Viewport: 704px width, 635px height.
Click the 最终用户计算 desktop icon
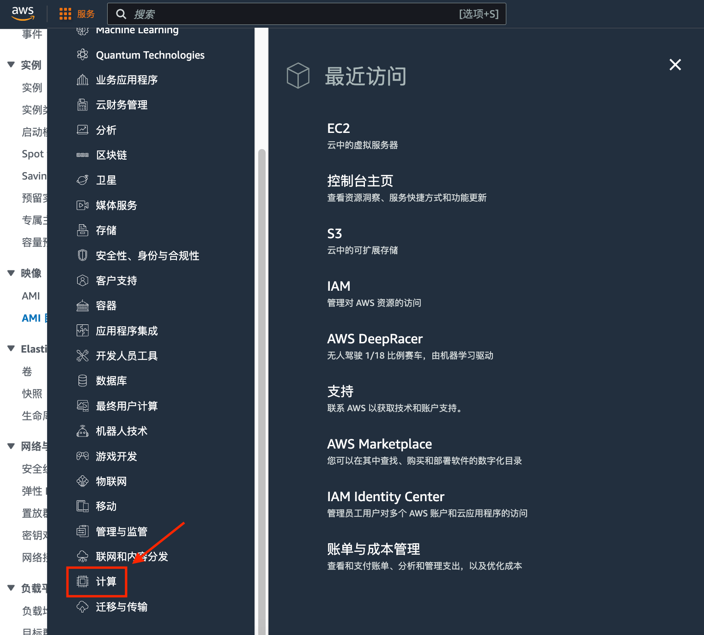83,406
